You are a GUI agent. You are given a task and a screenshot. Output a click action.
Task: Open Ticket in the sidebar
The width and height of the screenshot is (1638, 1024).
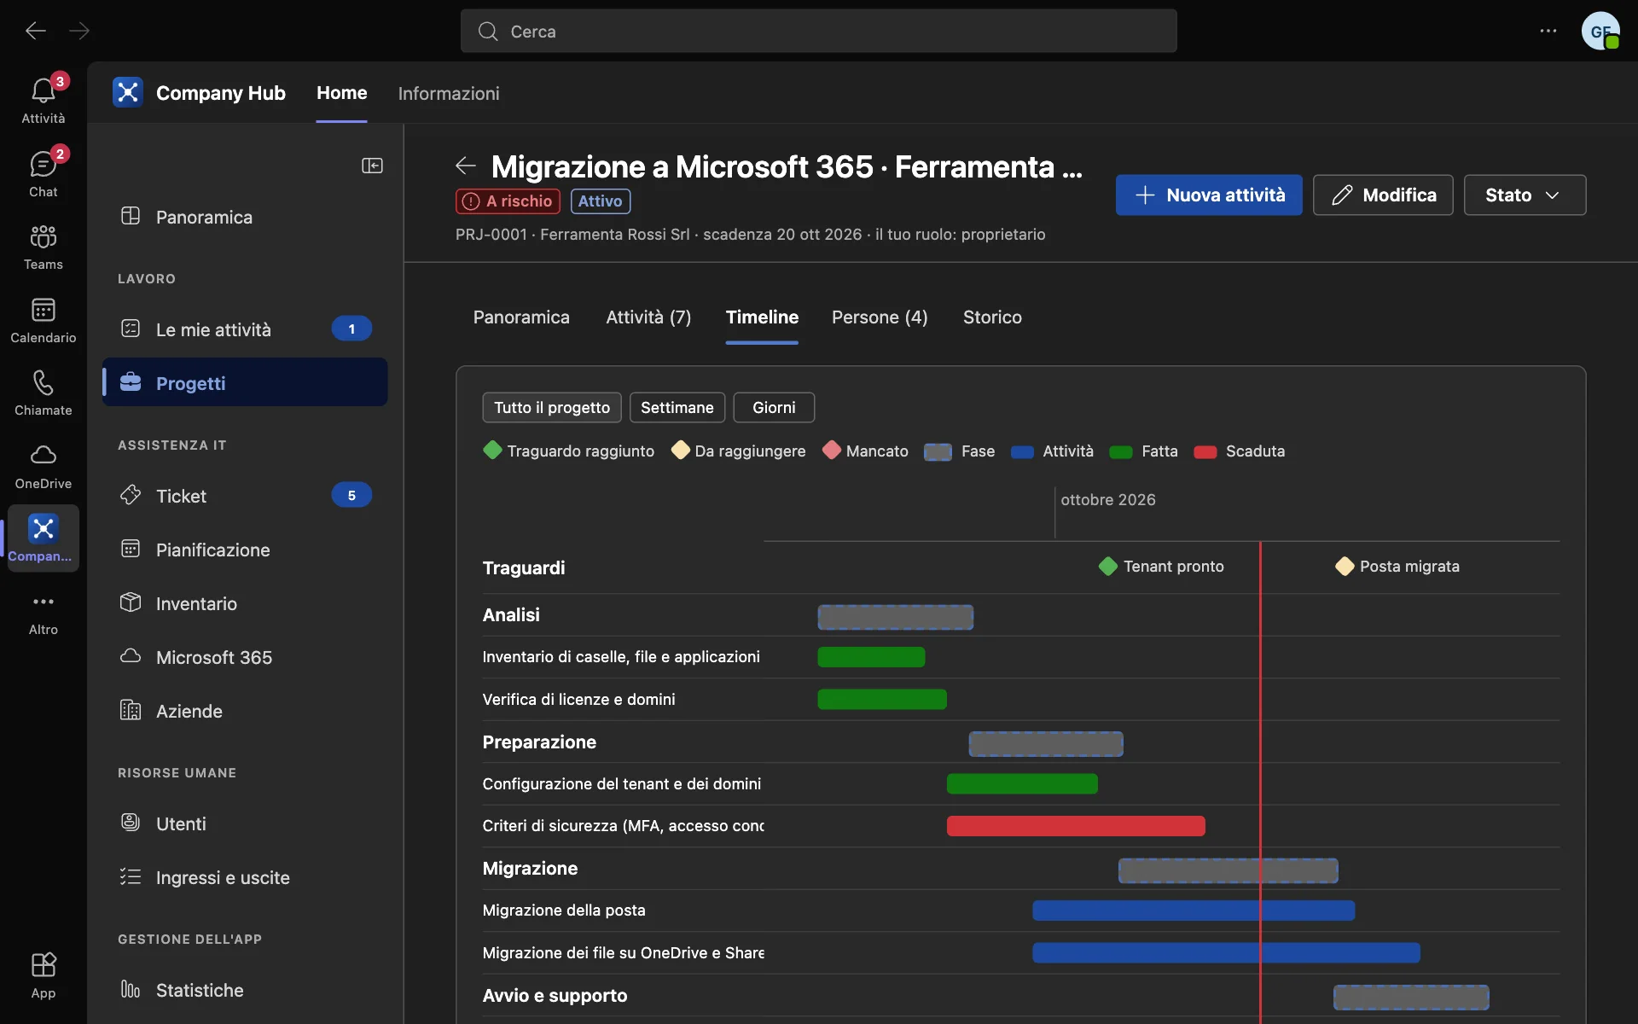pos(245,496)
